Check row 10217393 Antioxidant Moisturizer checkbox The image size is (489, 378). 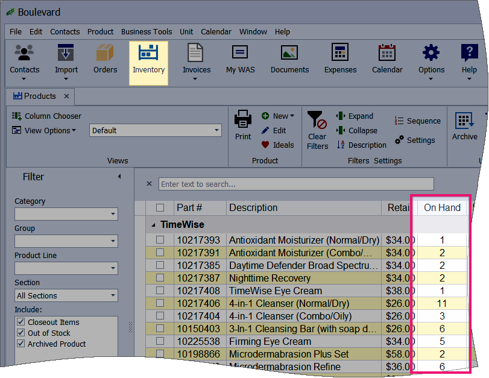[160, 240]
